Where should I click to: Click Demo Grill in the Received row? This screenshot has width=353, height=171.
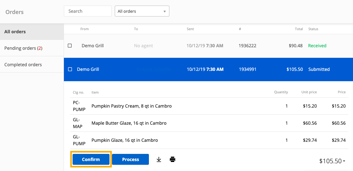[x=93, y=46]
